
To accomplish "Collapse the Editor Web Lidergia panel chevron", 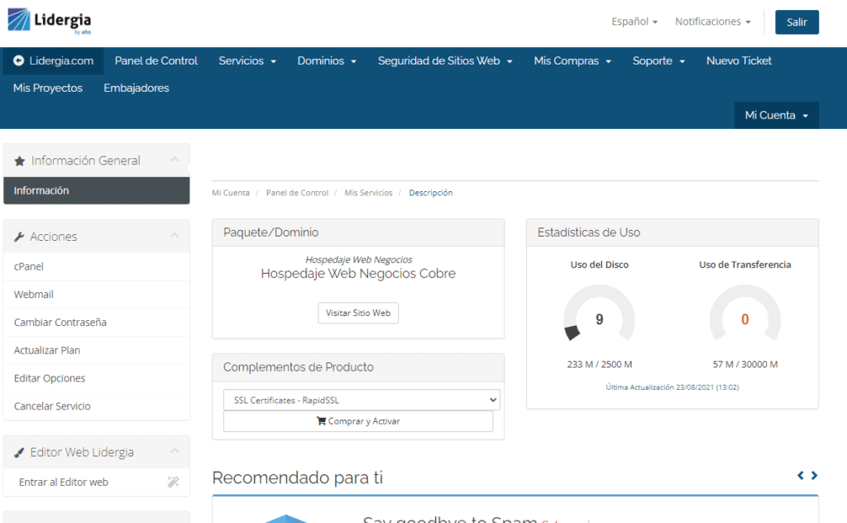I will (175, 451).
